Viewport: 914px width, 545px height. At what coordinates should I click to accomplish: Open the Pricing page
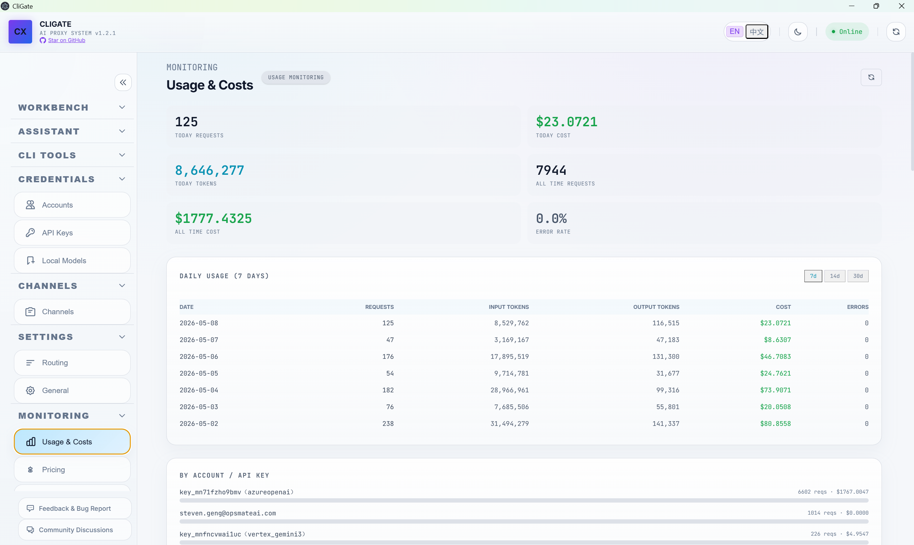click(72, 470)
